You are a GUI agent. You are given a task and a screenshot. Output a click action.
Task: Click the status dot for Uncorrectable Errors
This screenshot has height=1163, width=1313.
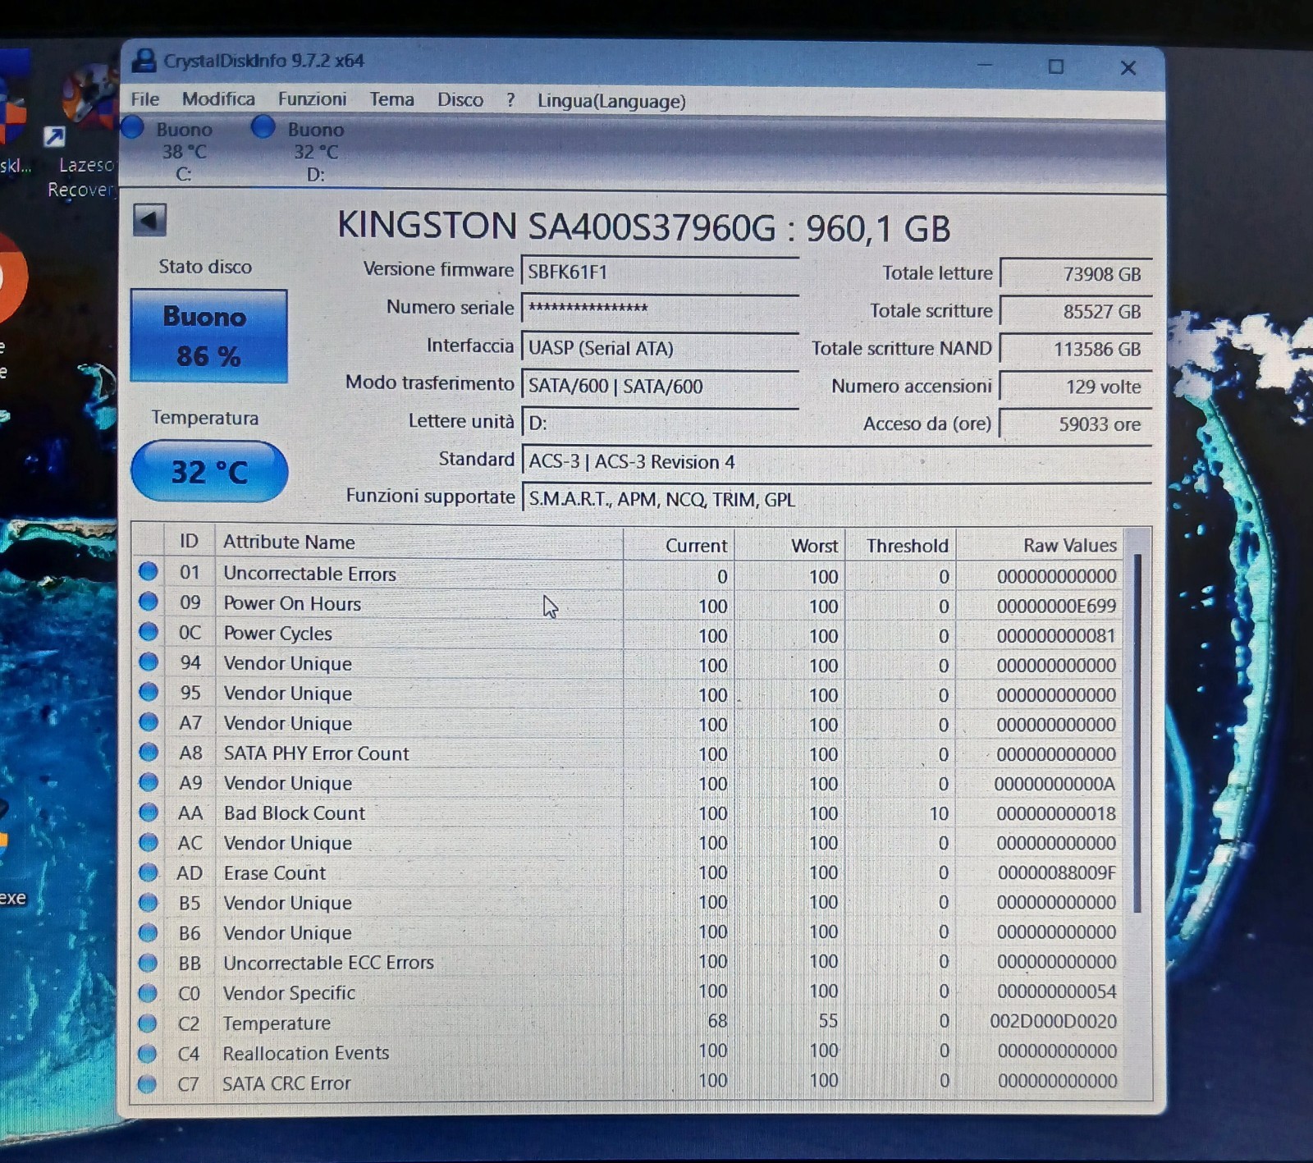pyautogui.click(x=149, y=571)
